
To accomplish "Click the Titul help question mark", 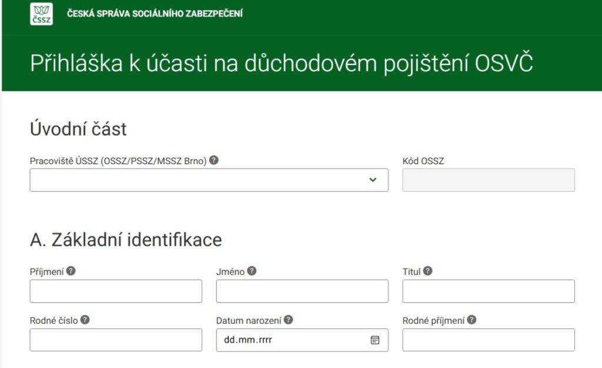I will tap(428, 271).
